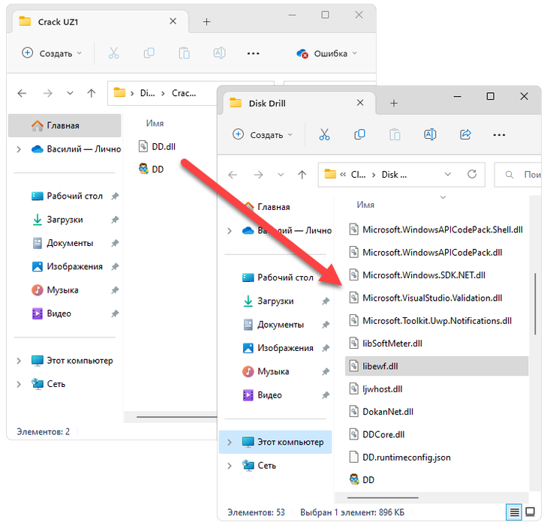This screenshot has width=547, height=525.
Task: Click Share icon in Disk Drill window toolbar
Action: pyautogui.click(x=465, y=134)
